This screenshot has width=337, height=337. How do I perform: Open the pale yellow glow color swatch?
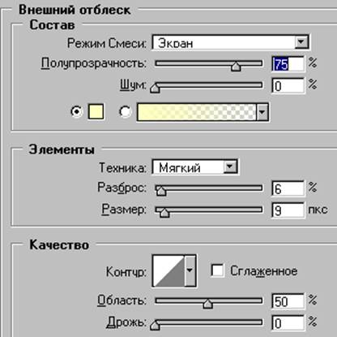(x=96, y=112)
